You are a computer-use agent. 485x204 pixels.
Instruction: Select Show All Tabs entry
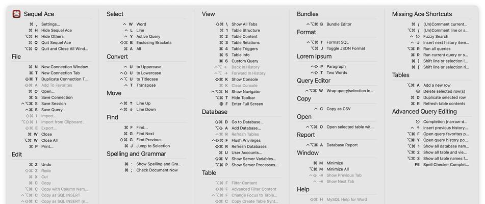coord(244,24)
